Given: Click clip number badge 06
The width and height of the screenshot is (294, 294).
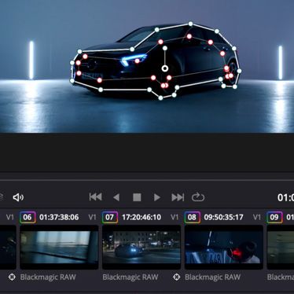Looking at the screenshot, I should pyautogui.click(x=28, y=217).
